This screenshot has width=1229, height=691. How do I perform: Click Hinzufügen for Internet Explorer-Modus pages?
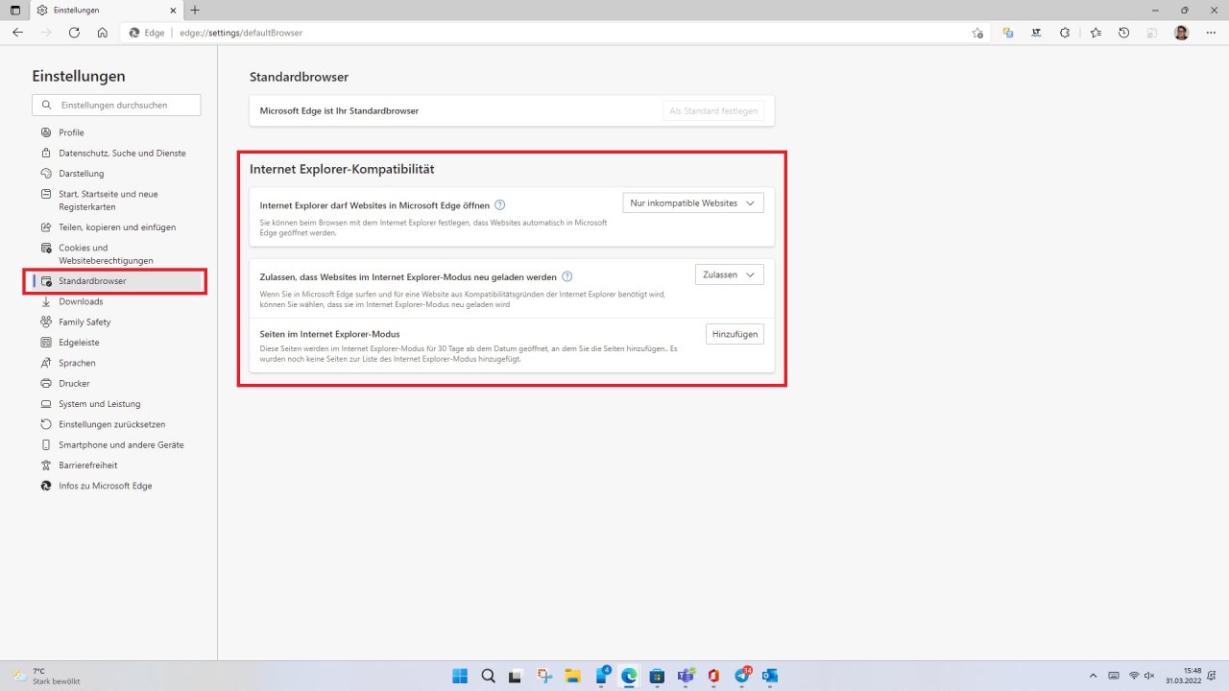(735, 334)
